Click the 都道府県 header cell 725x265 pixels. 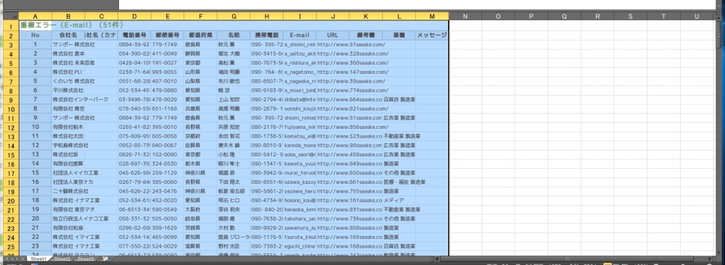200,35
